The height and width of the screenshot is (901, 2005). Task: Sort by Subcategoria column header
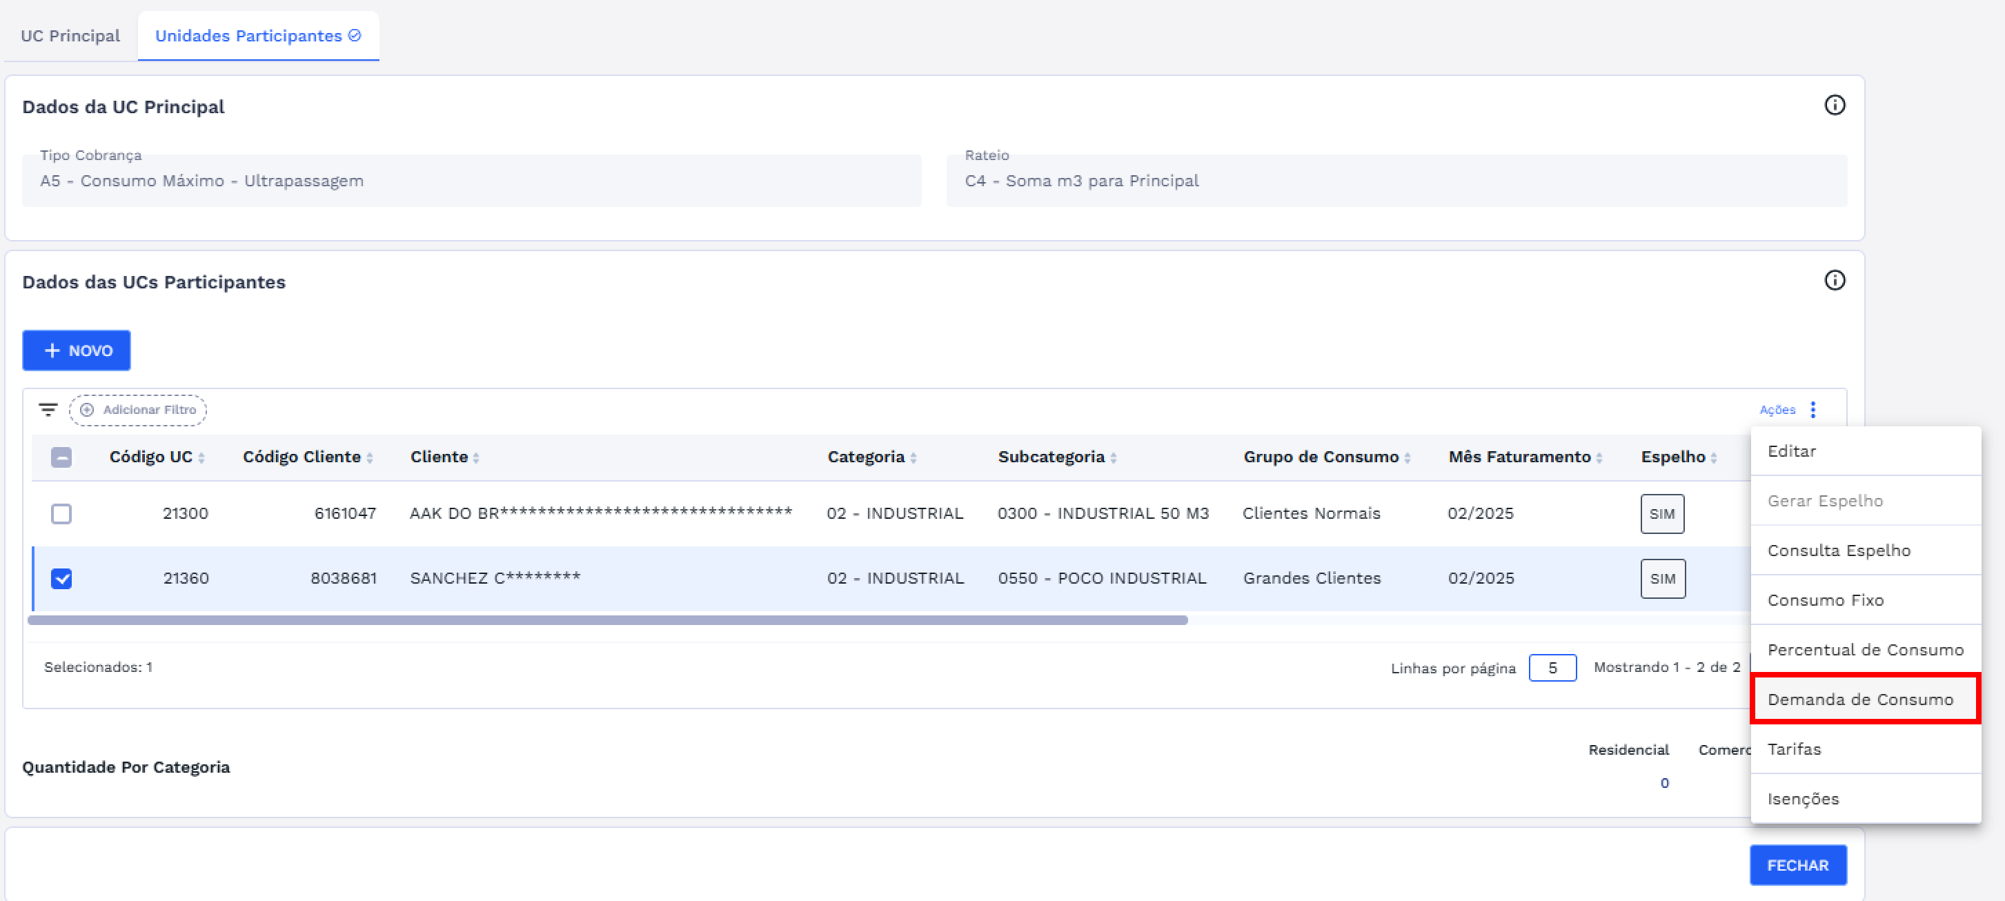[x=1051, y=457]
